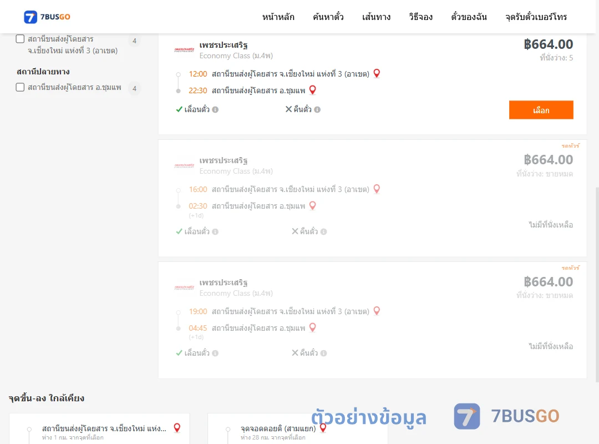Click 04:45 arrival time text
Screen dimensions: 599x444
pos(198,328)
